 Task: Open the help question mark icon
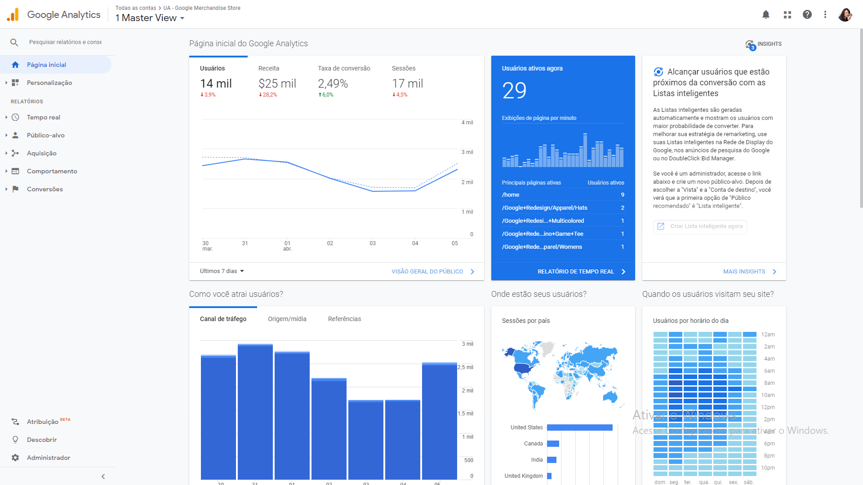point(807,14)
